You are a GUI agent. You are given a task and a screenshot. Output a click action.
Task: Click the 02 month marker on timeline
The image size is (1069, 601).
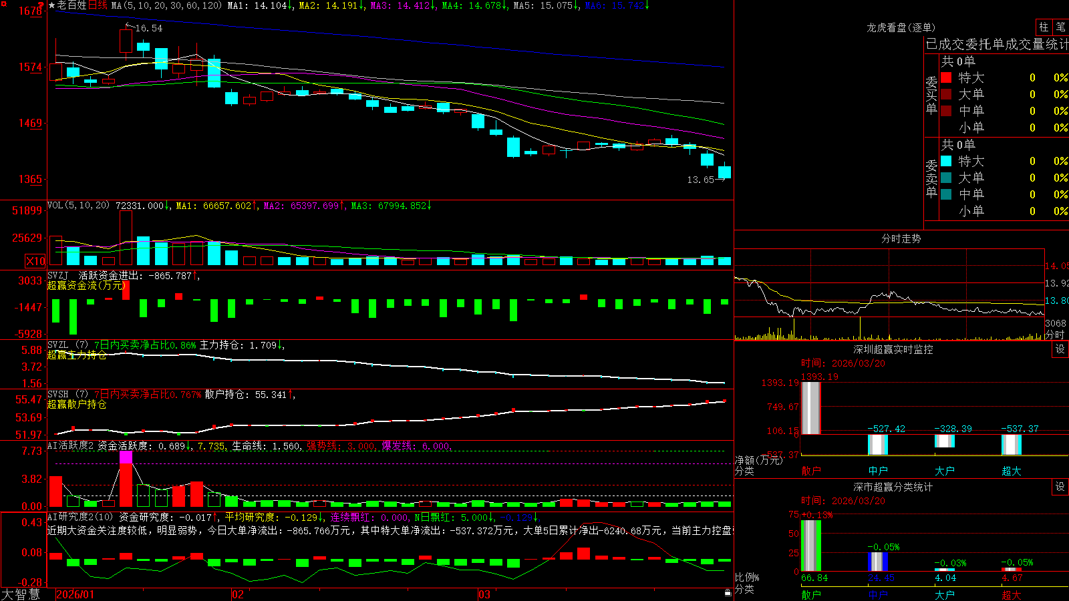pos(238,594)
